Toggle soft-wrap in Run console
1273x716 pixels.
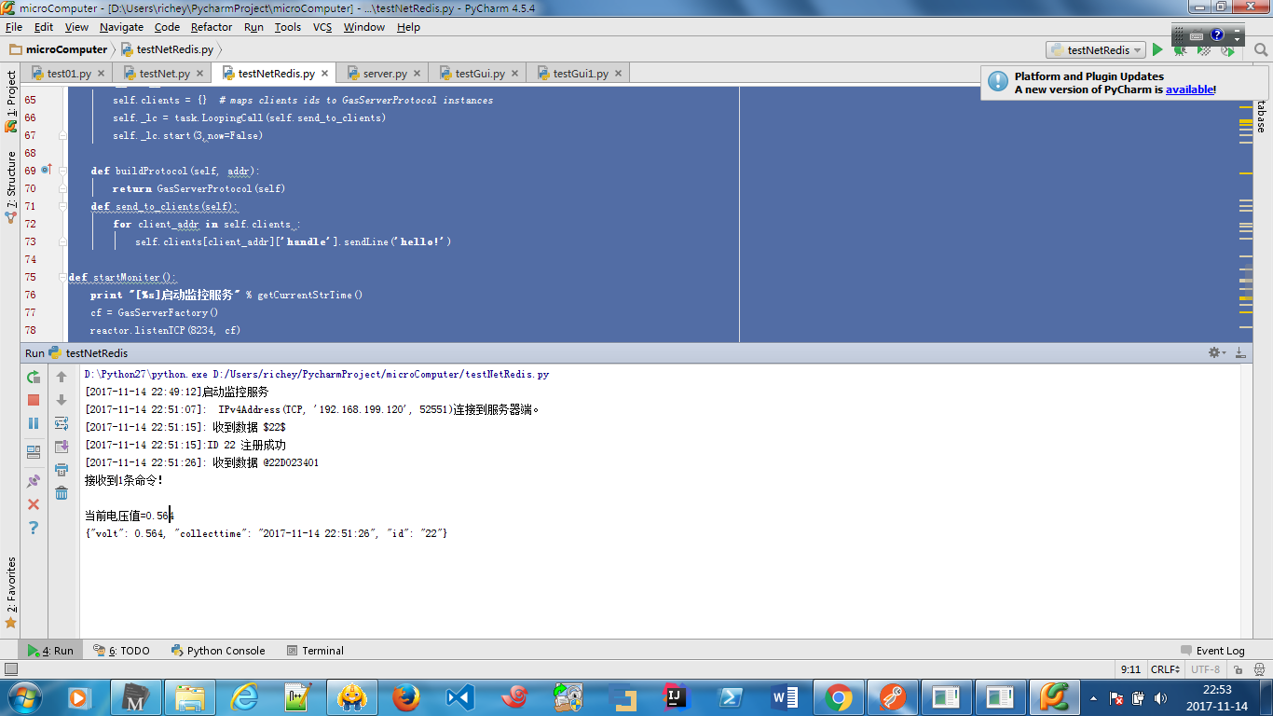coord(62,423)
